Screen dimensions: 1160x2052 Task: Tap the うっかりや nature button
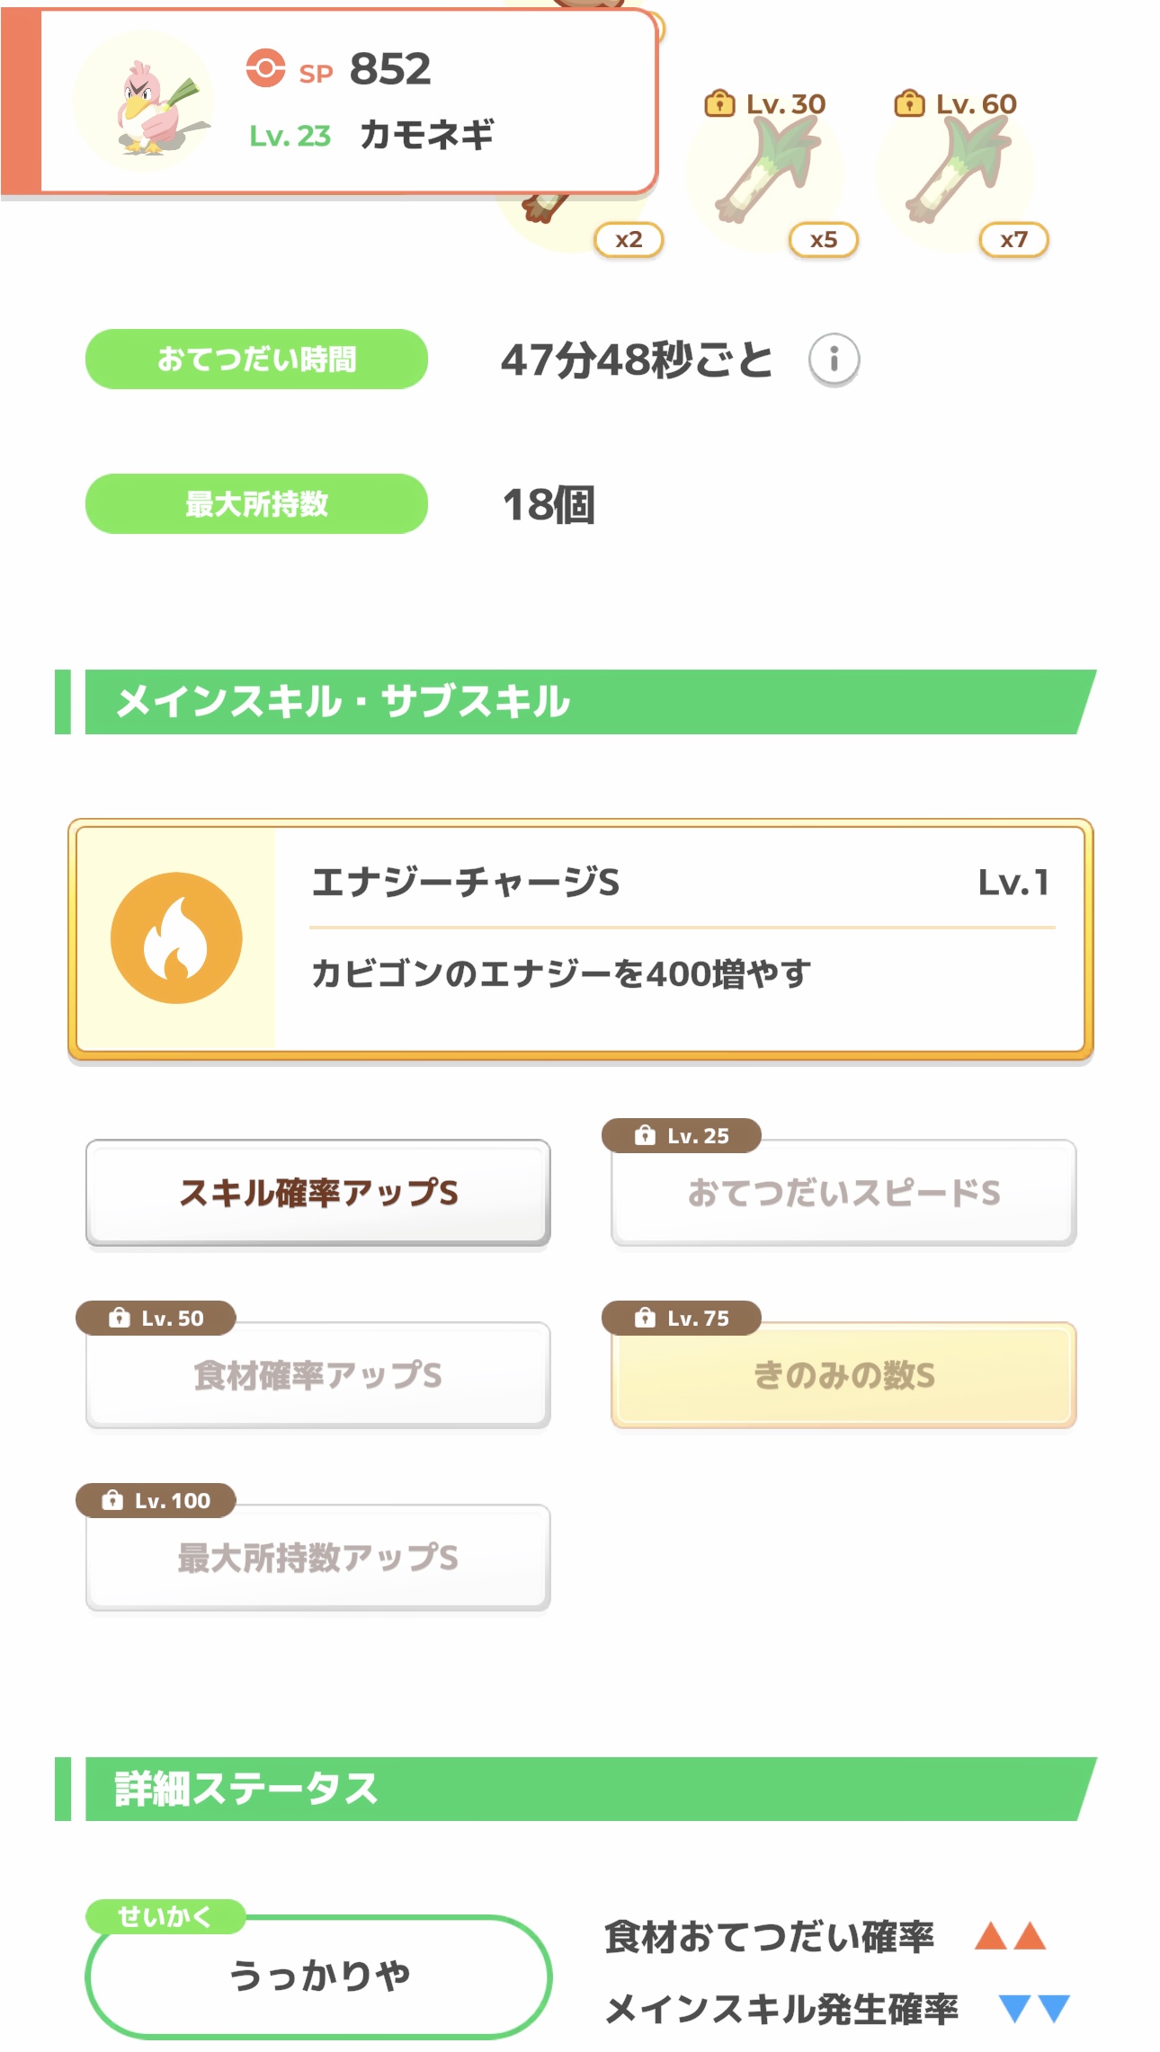318,1976
